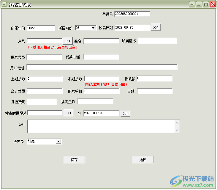Screen dimensions: 217x190
Task: Click the 单据号 label
Action: tap(107, 14)
